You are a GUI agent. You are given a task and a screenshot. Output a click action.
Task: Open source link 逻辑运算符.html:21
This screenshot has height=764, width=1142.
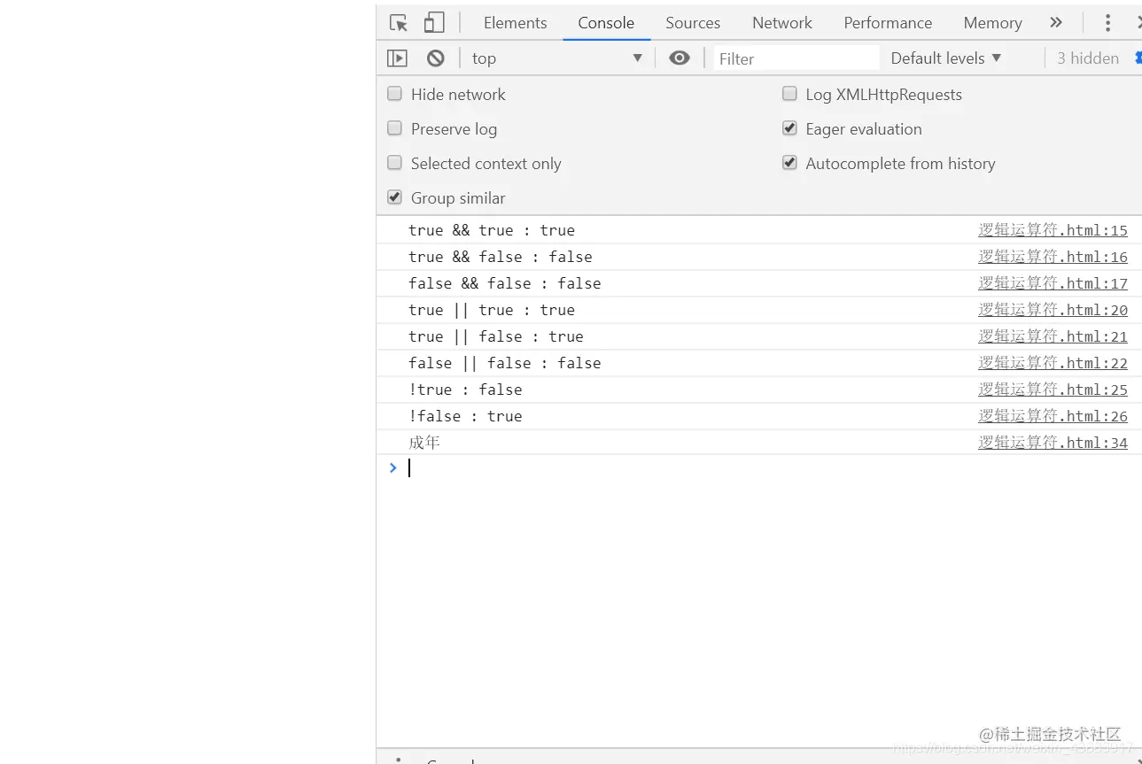pos(1053,336)
